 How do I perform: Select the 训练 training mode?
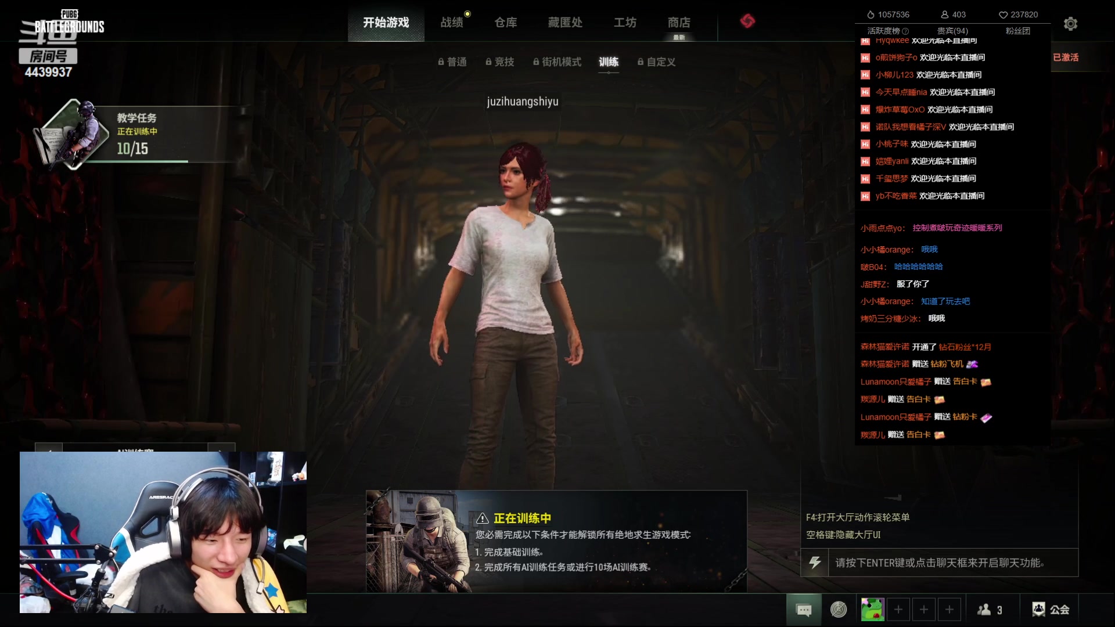point(609,62)
